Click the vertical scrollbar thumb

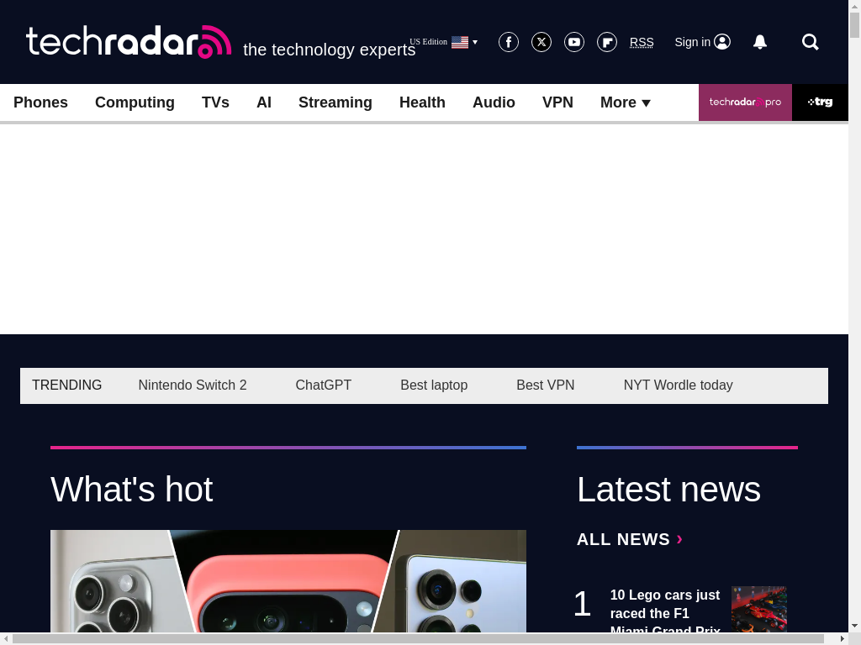click(855, 24)
